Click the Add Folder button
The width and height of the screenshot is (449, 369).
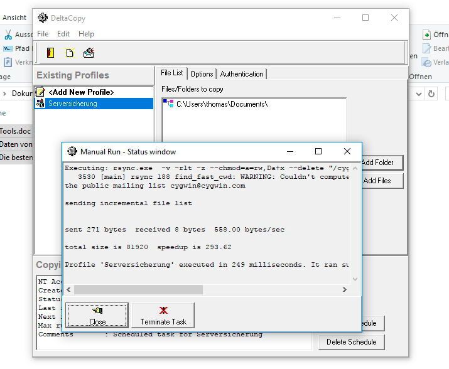tap(382, 163)
